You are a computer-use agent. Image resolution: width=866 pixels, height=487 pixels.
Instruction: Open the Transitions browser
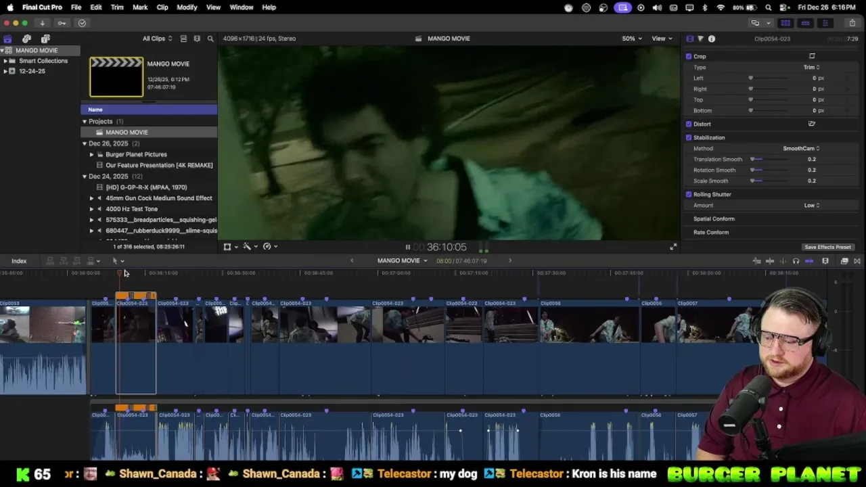pyautogui.click(x=857, y=261)
